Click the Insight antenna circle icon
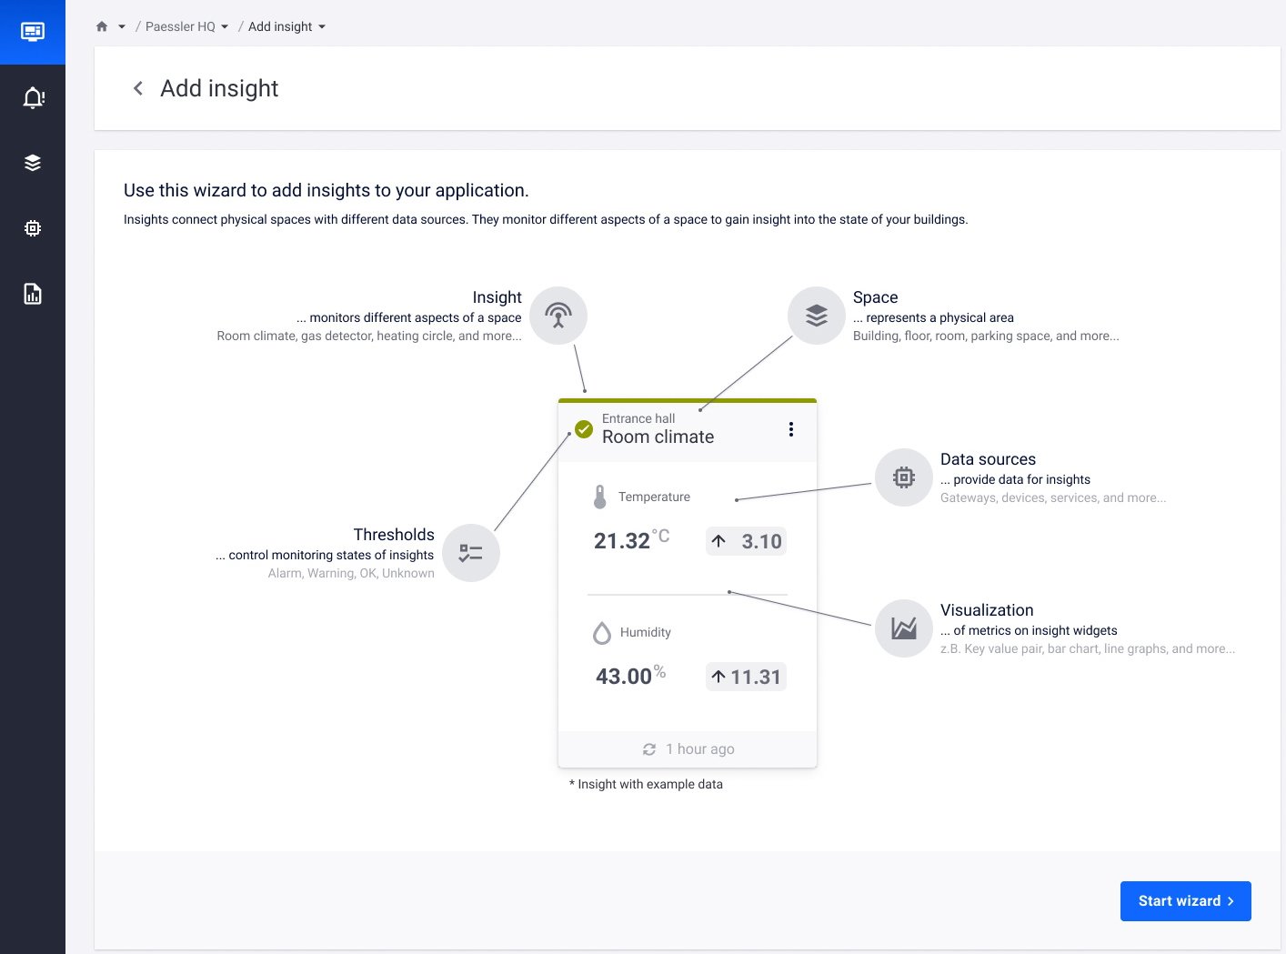This screenshot has height=954, width=1286. 558,316
